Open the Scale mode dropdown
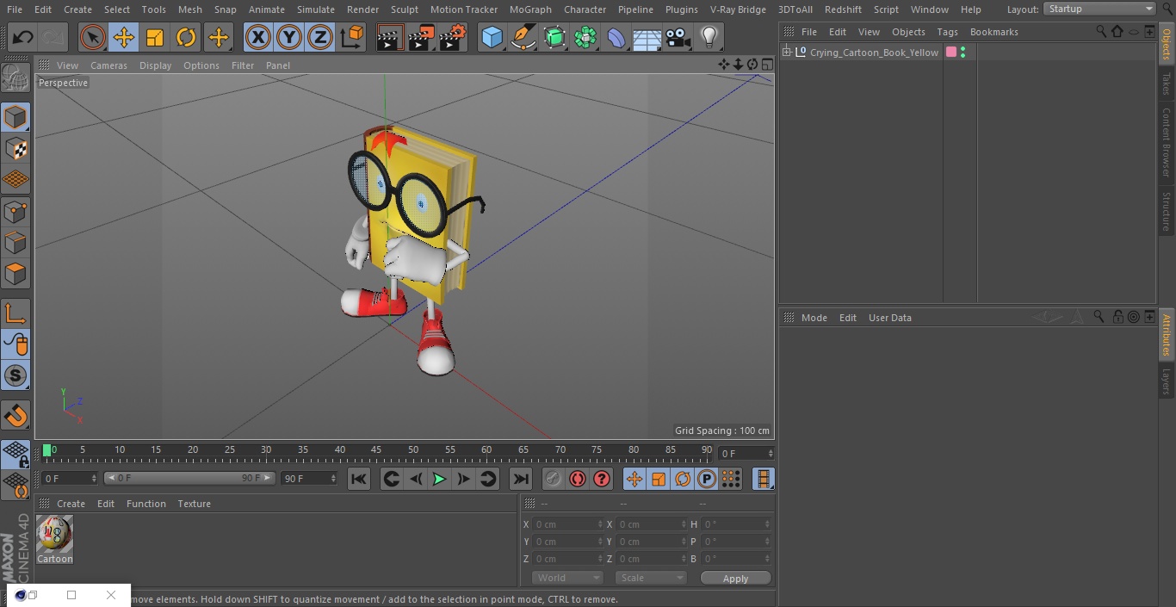 651,578
